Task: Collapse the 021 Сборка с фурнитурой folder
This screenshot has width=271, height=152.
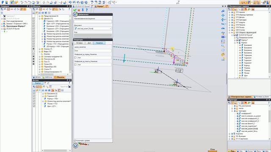Action: (x=230, y=33)
